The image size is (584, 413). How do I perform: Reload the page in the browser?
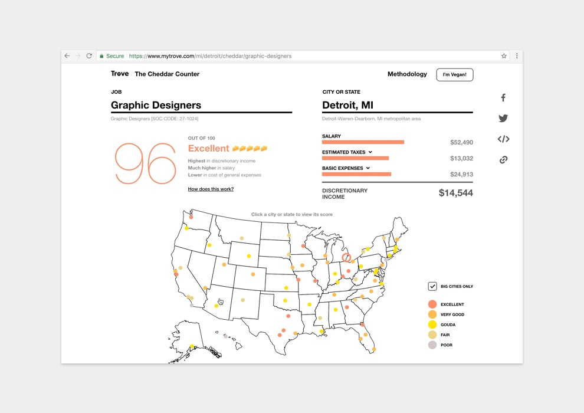(x=89, y=56)
